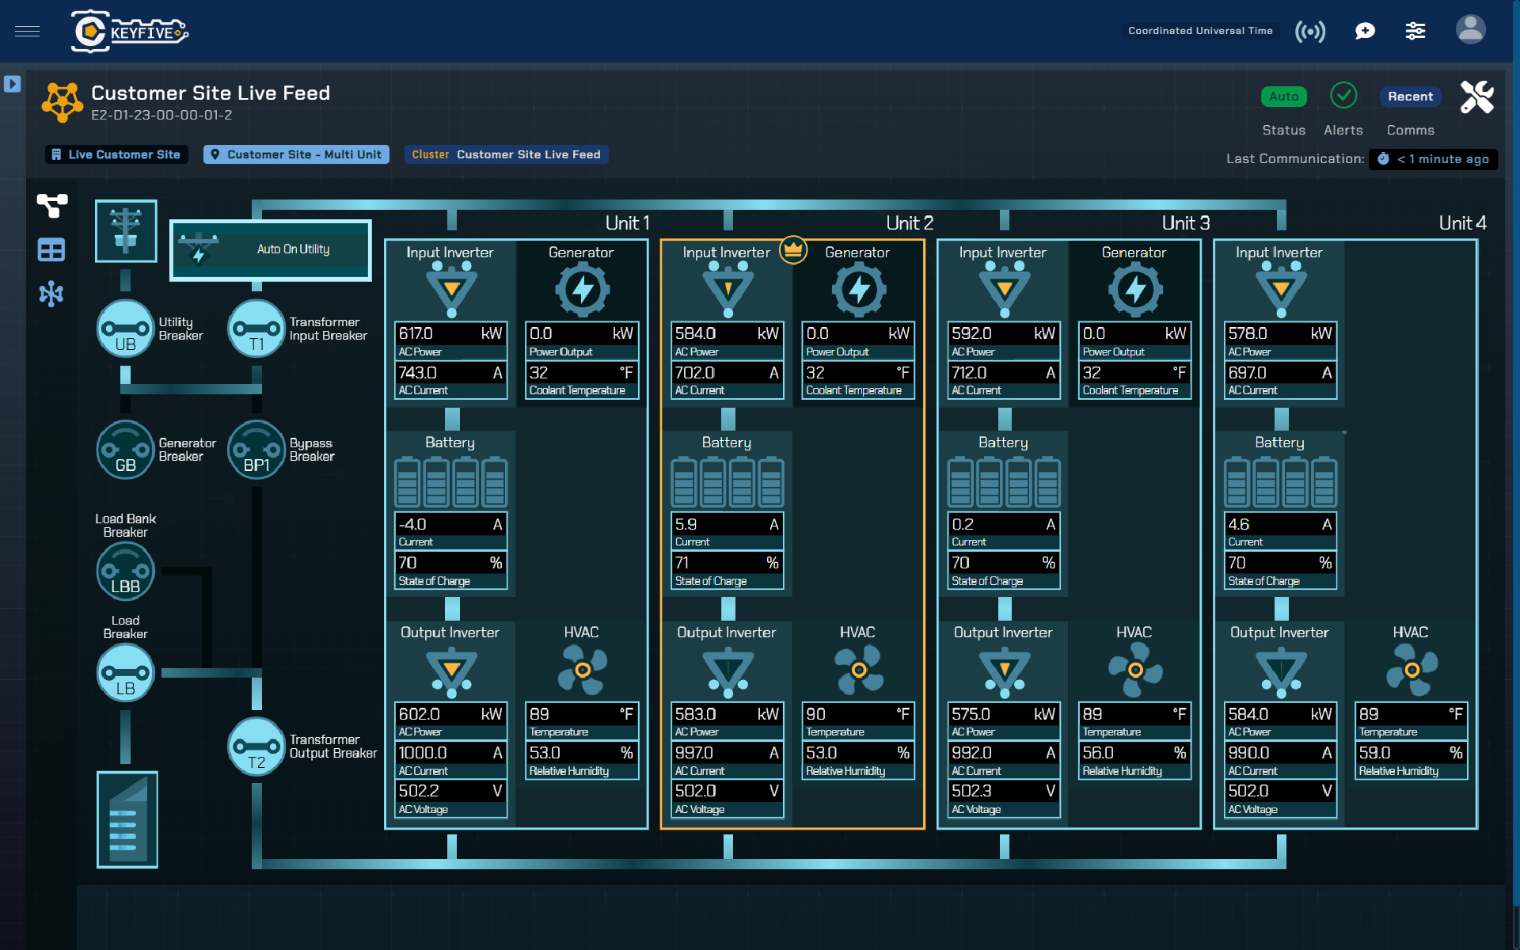Select the one-line diagram view icon

pyautogui.click(x=52, y=206)
